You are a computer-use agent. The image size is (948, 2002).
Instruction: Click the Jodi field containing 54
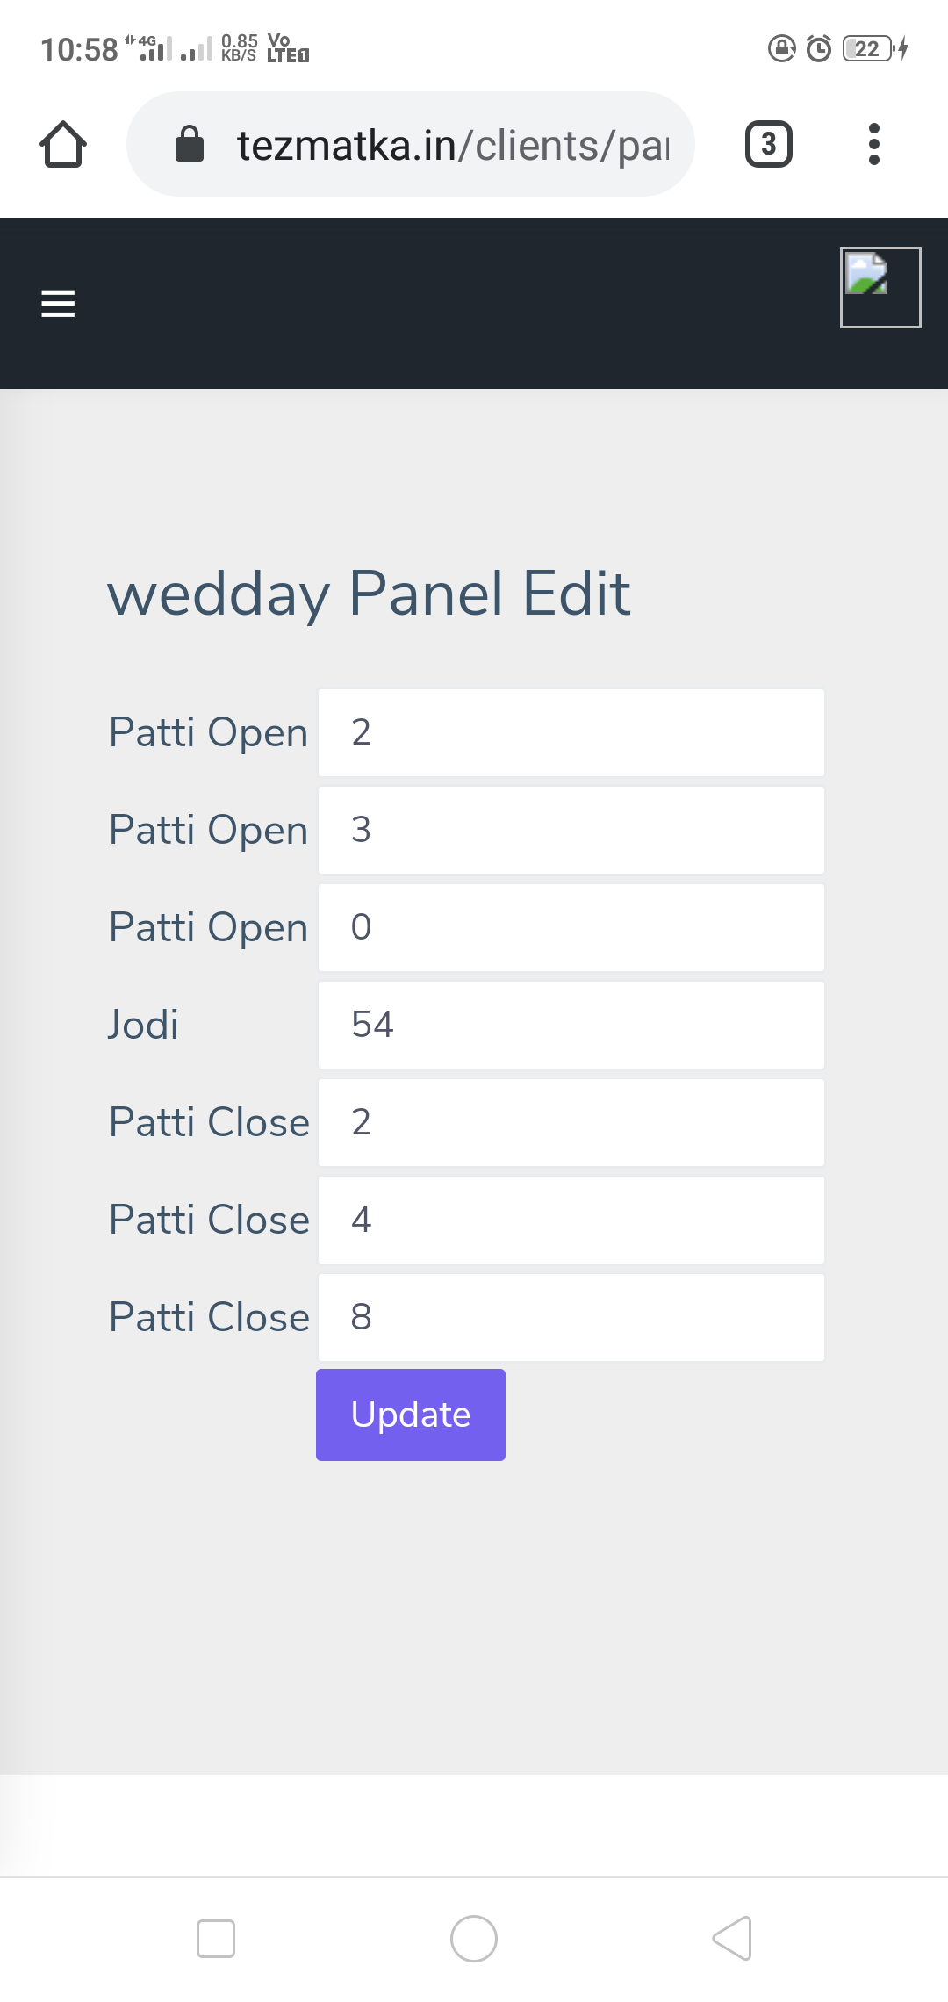pos(571,1025)
